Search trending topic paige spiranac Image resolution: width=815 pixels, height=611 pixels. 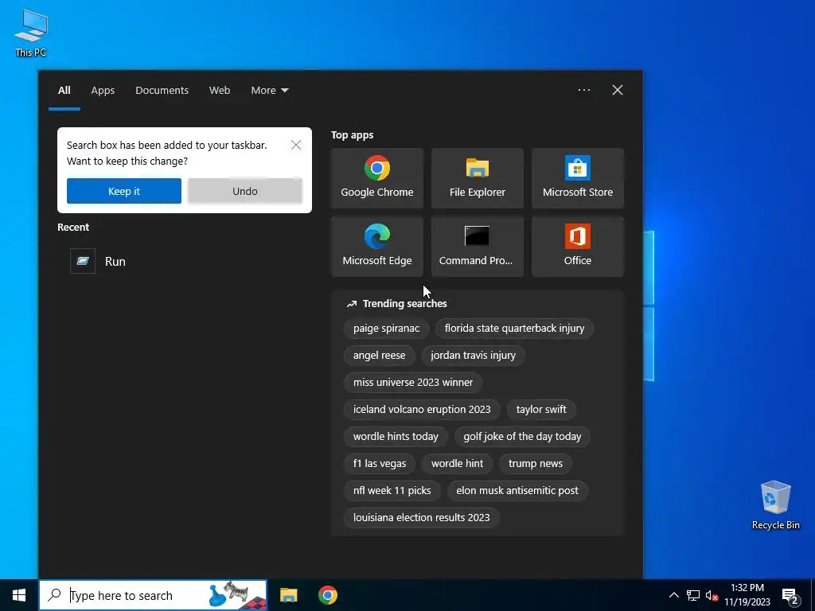tap(386, 329)
